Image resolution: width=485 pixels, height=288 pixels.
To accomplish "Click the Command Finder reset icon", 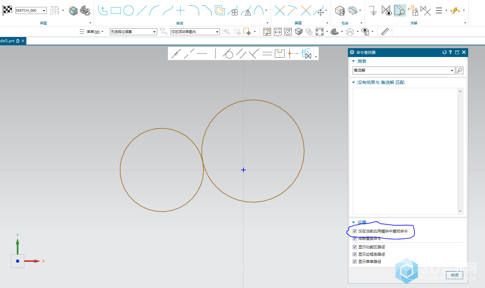I will 444,52.
